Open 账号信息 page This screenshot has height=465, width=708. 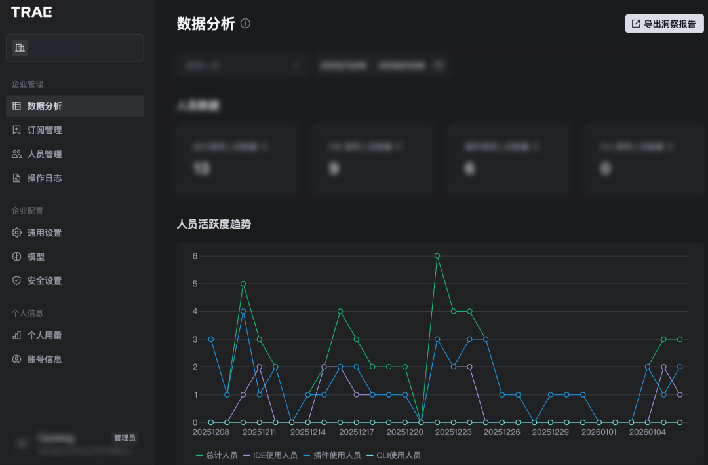pyautogui.click(x=75, y=359)
